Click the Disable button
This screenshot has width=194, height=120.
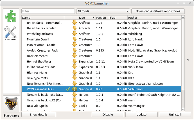tap(108, 115)
